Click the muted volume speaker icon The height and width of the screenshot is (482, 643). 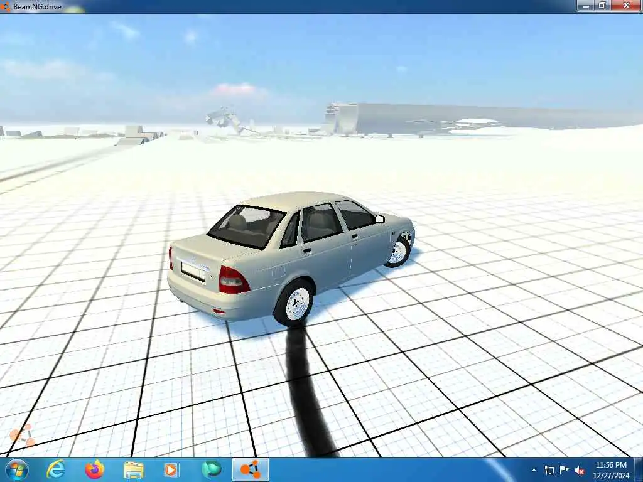tap(580, 470)
